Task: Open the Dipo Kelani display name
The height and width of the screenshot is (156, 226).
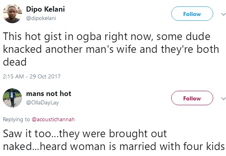Action: point(46,9)
